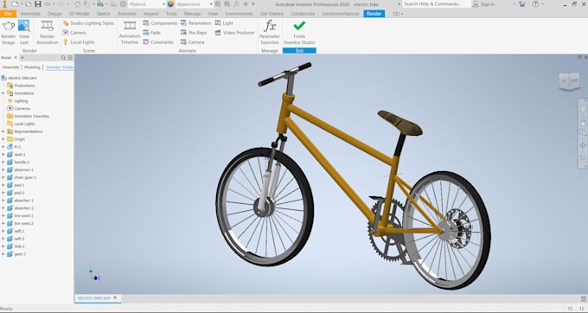588x313 pixels.
Task: Click the Render Image teapot icon
Action: [9, 26]
